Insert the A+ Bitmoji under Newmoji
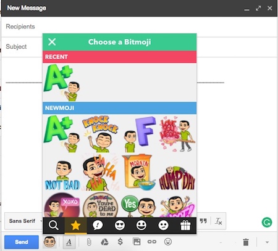Image resolution: width=278 pixels, height=251 pixels. [62, 134]
